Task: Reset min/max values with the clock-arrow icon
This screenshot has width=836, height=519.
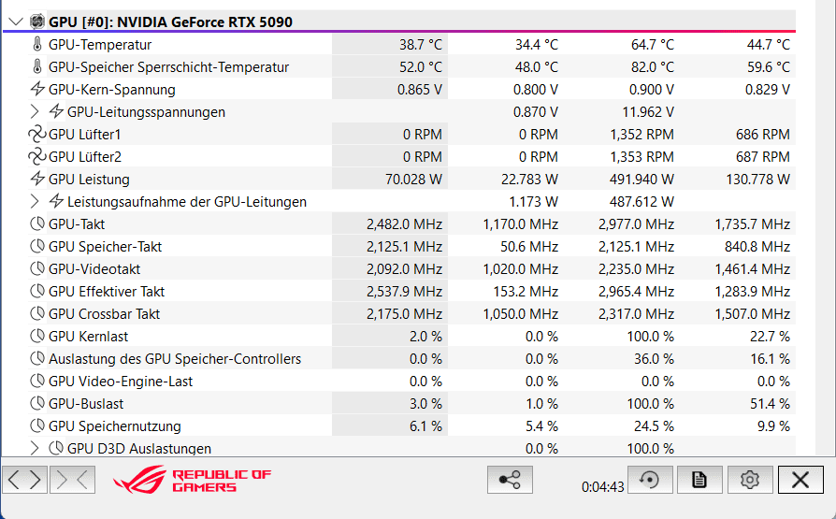Action: click(649, 480)
